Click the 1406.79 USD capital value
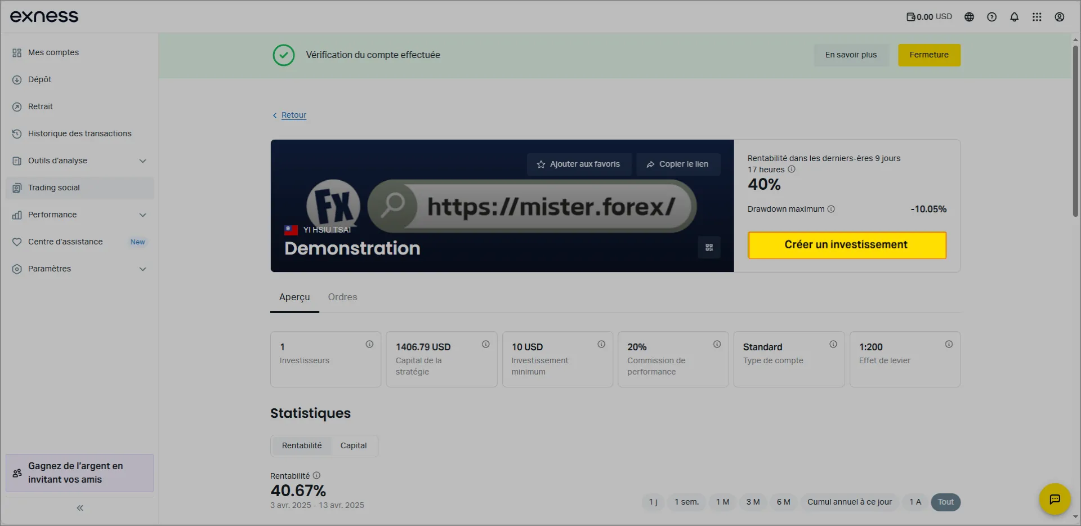This screenshot has height=526, width=1081. pyautogui.click(x=423, y=347)
